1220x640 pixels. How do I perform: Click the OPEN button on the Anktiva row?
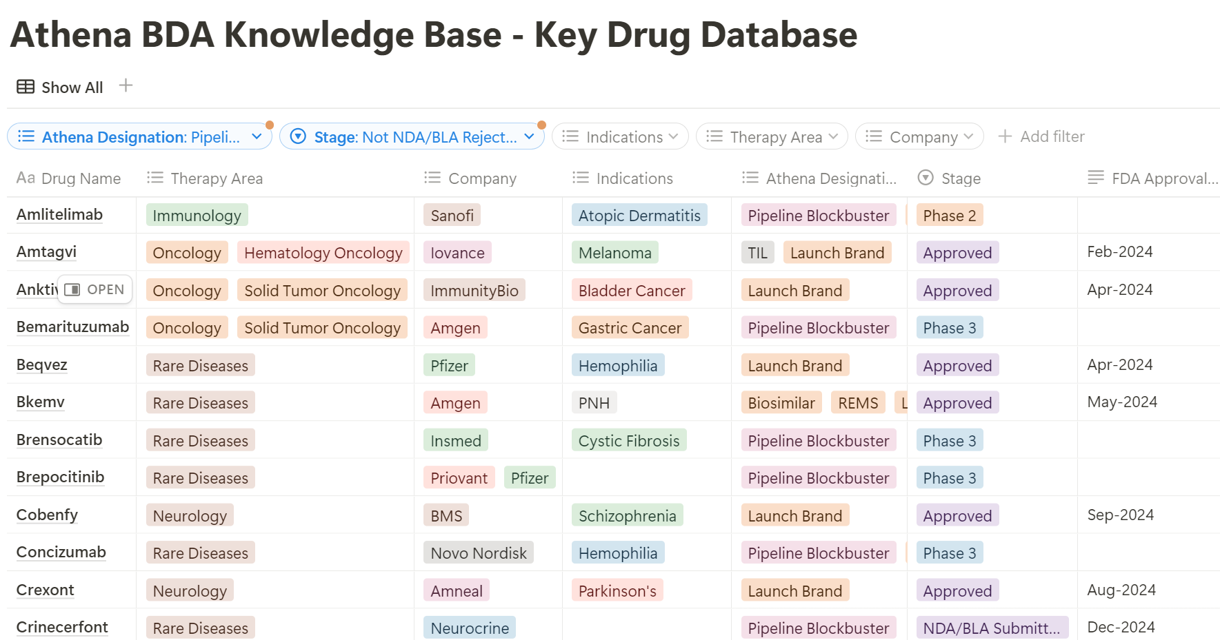(94, 289)
